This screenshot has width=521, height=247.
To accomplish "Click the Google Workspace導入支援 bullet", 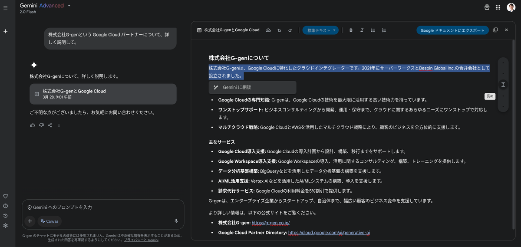I will (x=342, y=161).
